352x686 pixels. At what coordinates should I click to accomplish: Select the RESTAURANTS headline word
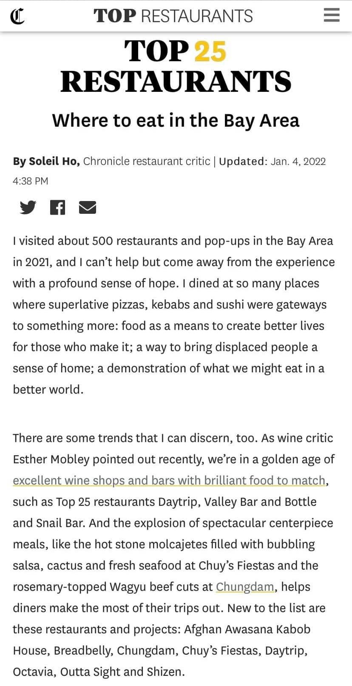point(176,82)
